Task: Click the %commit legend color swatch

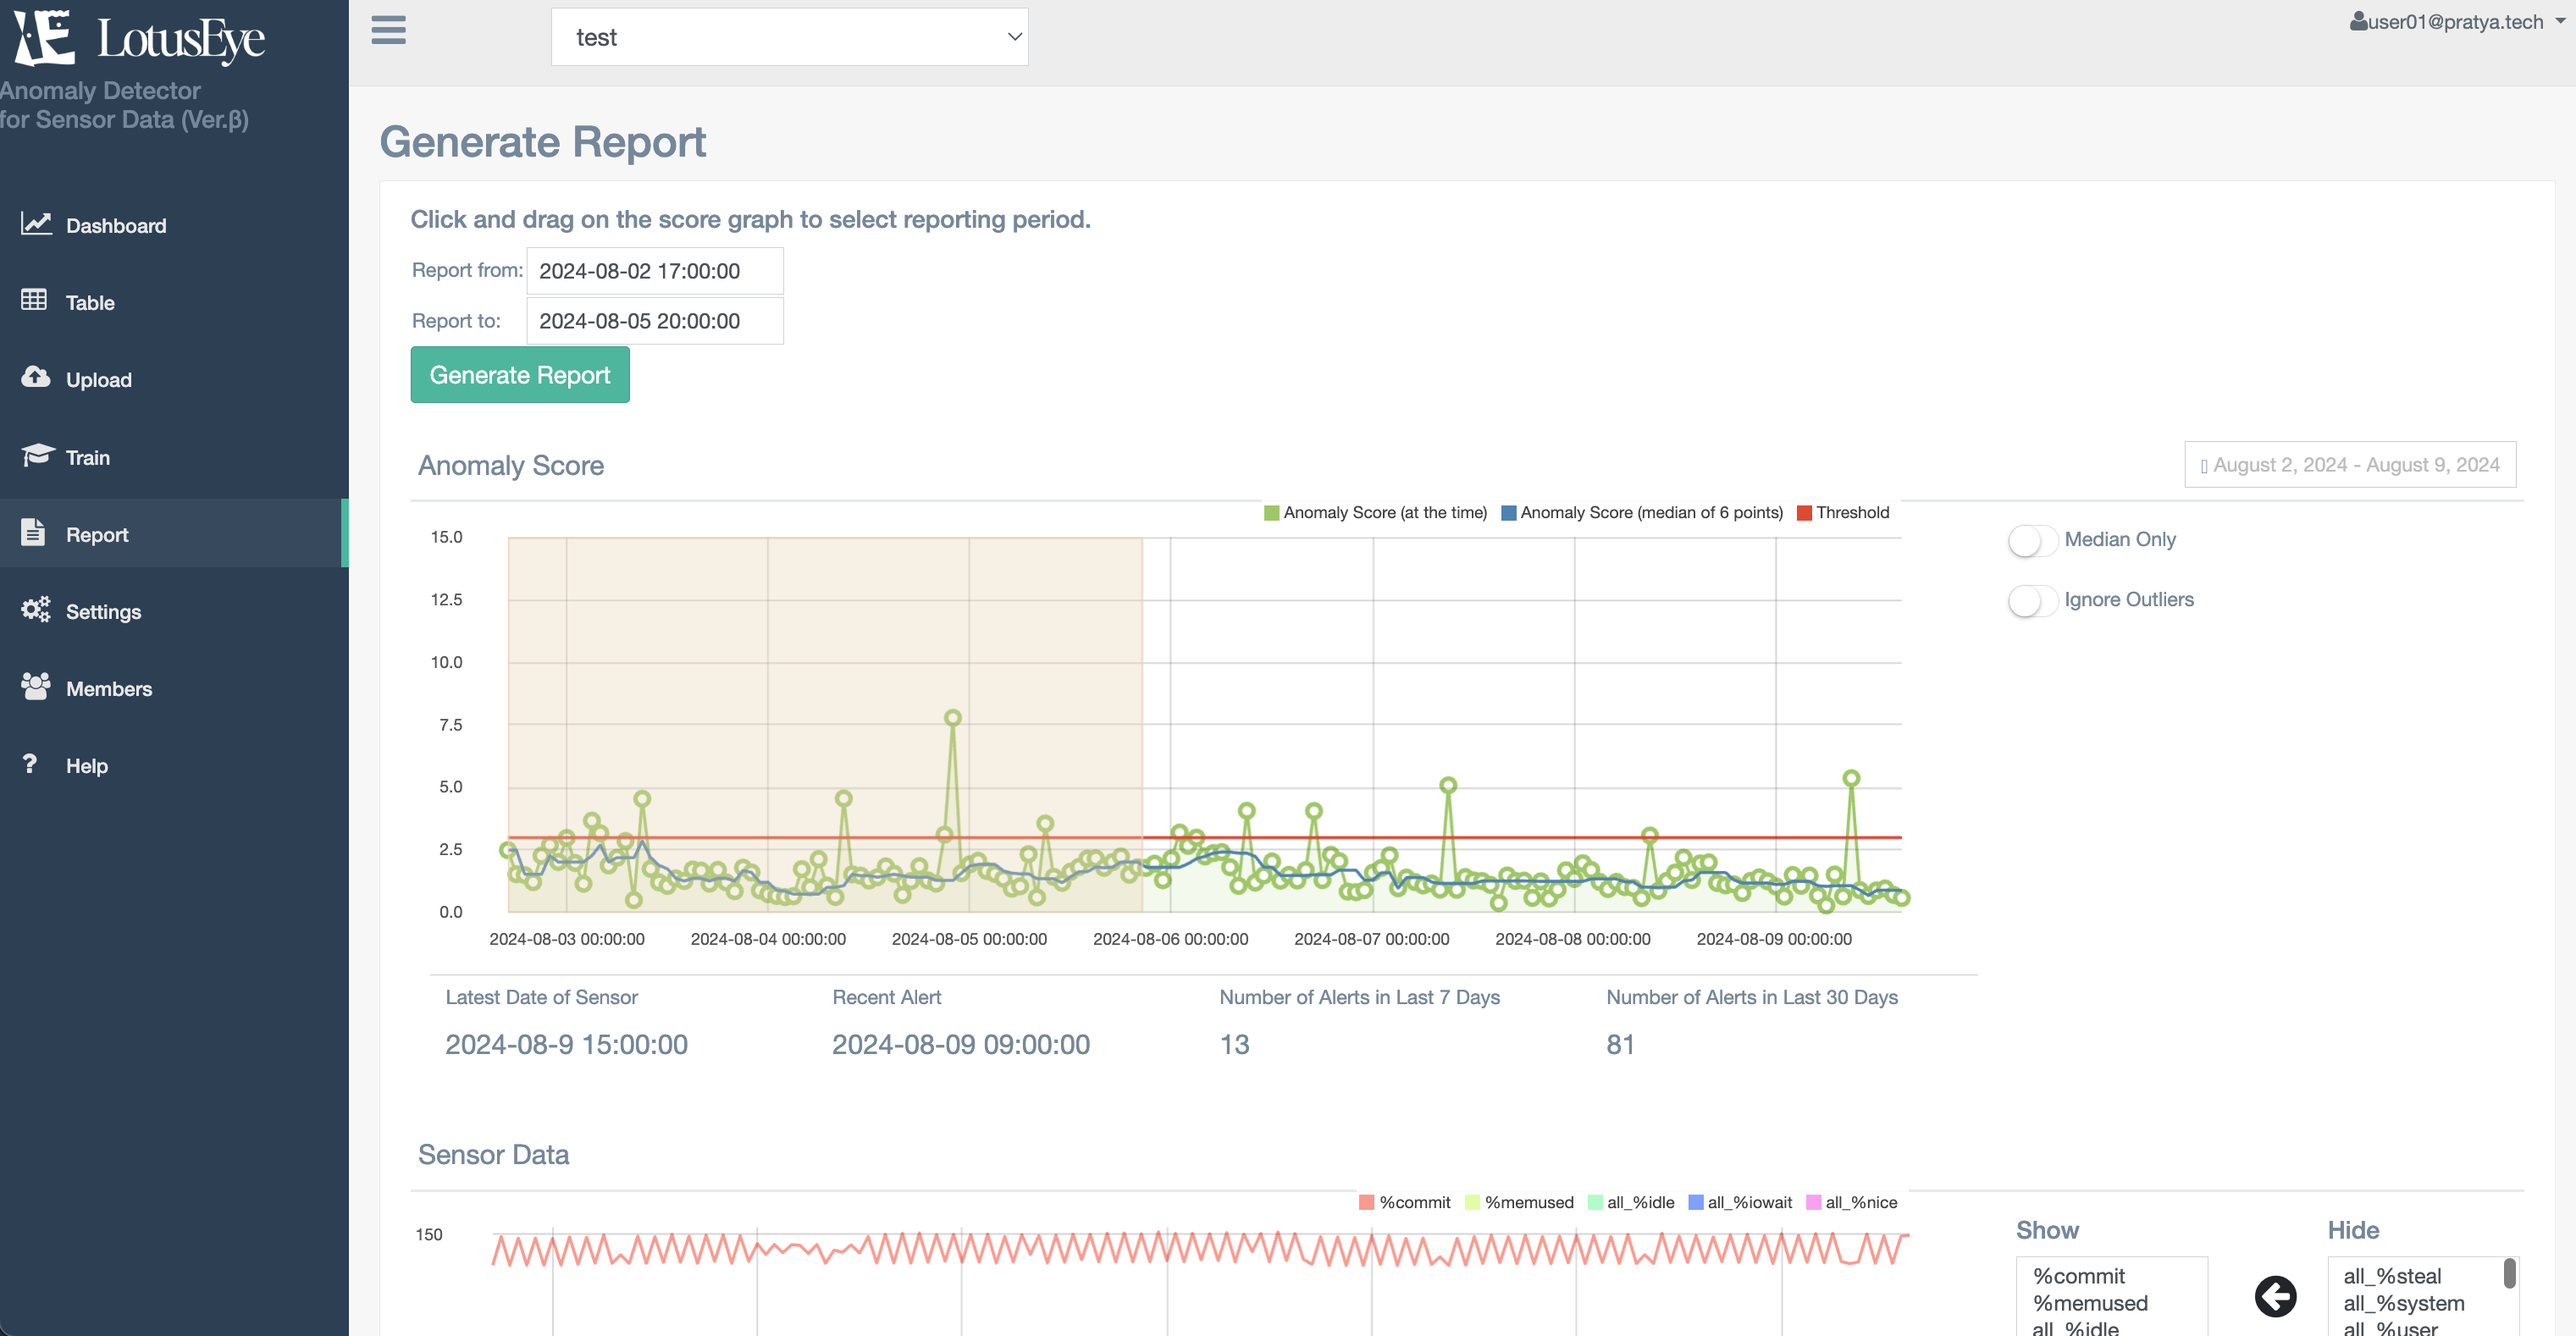Action: [1367, 1203]
